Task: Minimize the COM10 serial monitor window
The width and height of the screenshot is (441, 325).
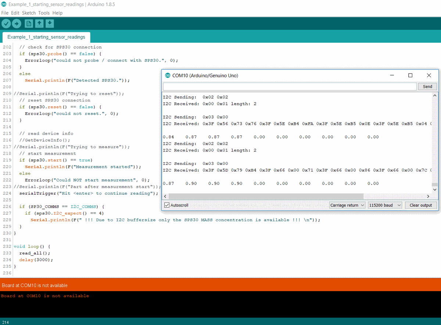Action: click(392, 75)
